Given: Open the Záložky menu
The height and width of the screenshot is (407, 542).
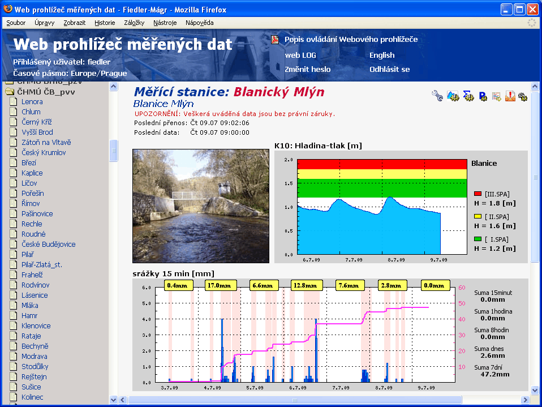Looking at the screenshot, I should pyautogui.click(x=134, y=23).
